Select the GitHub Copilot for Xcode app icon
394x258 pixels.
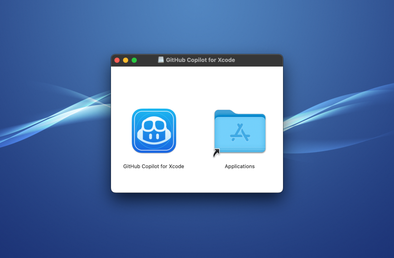coord(154,131)
